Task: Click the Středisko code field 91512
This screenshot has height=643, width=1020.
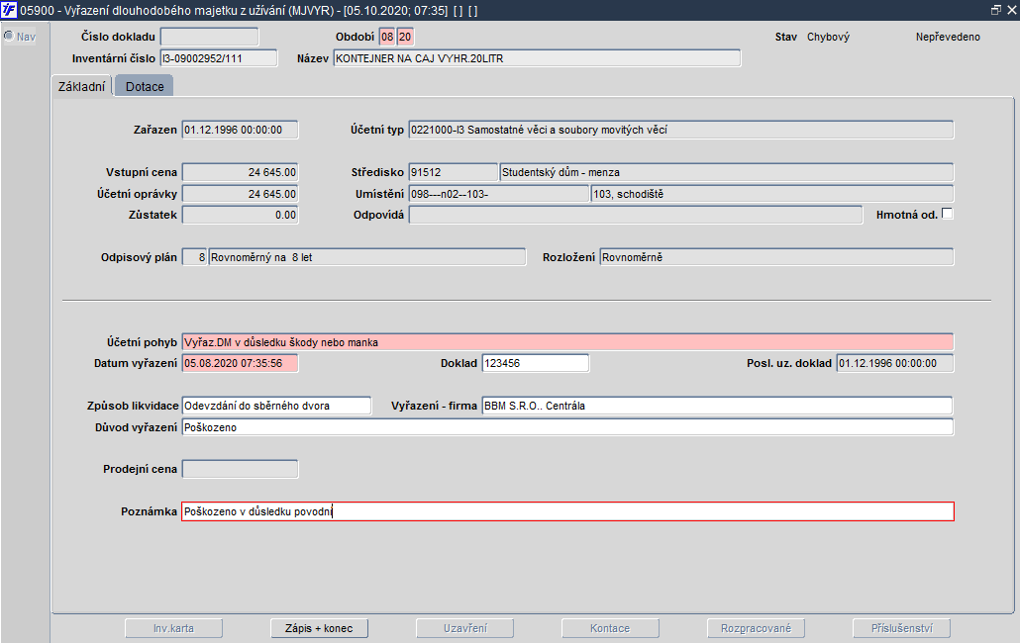Action: coord(453,172)
